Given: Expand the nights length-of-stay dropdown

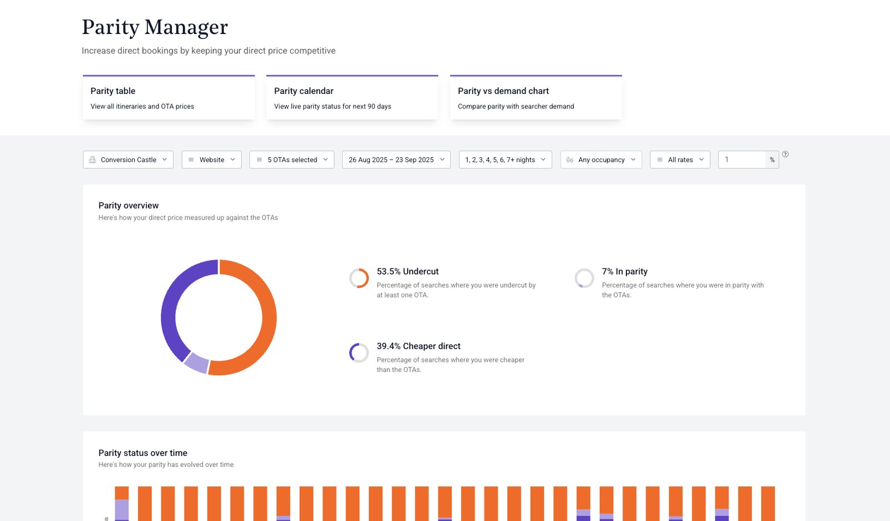Looking at the screenshot, I should (x=505, y=160).
